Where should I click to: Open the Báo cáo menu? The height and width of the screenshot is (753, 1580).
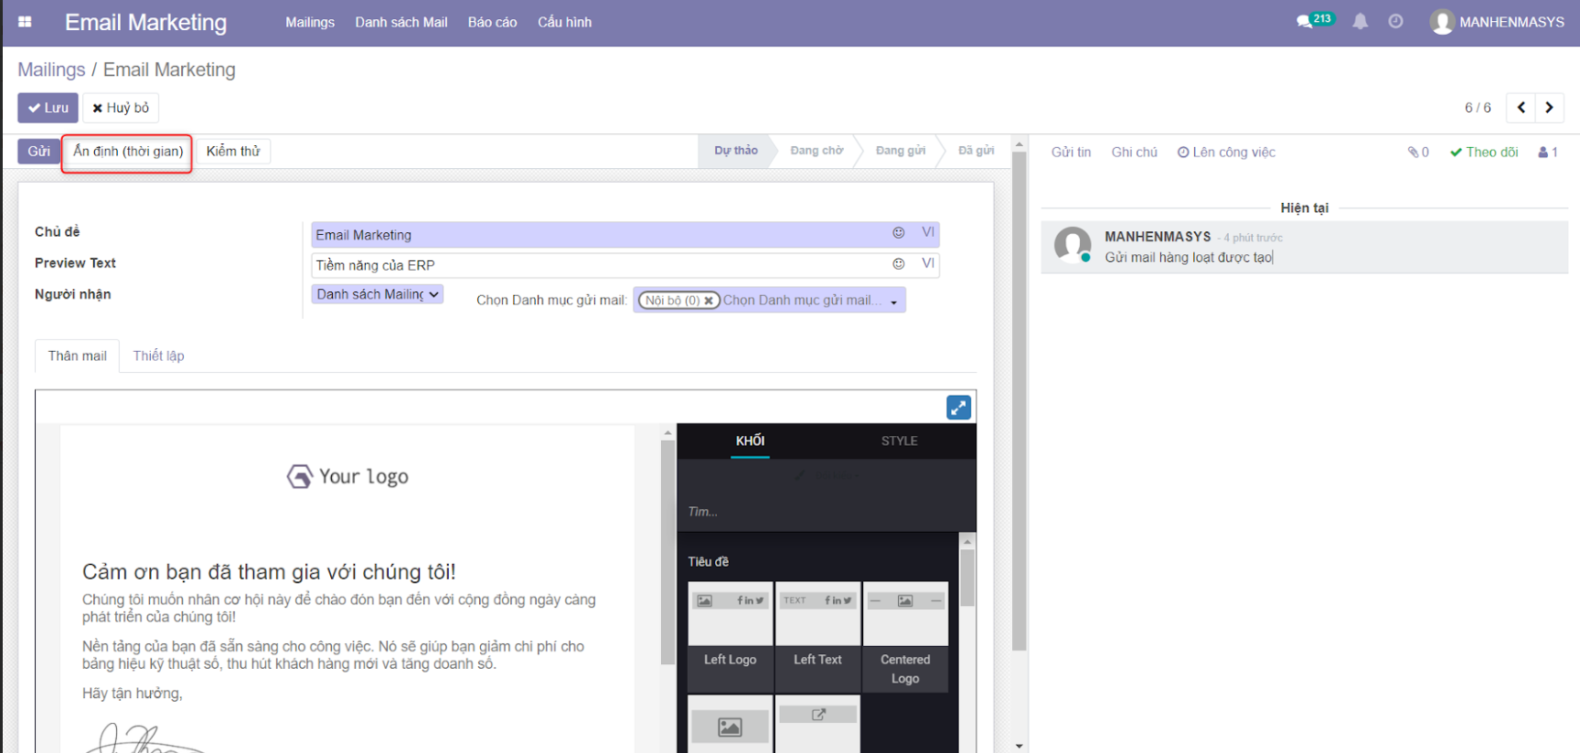click(x=492, y=22)
